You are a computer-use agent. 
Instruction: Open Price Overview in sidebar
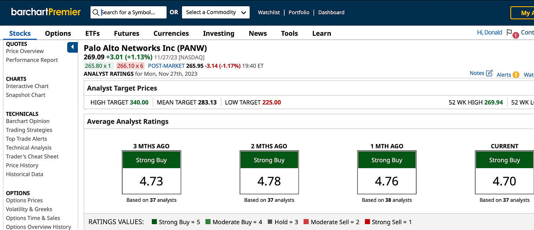click(x=25, y=51)
